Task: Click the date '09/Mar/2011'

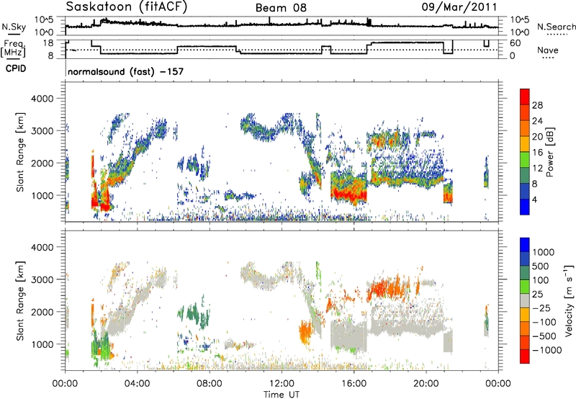Action: pyautogui.click(x=459, y=6)
